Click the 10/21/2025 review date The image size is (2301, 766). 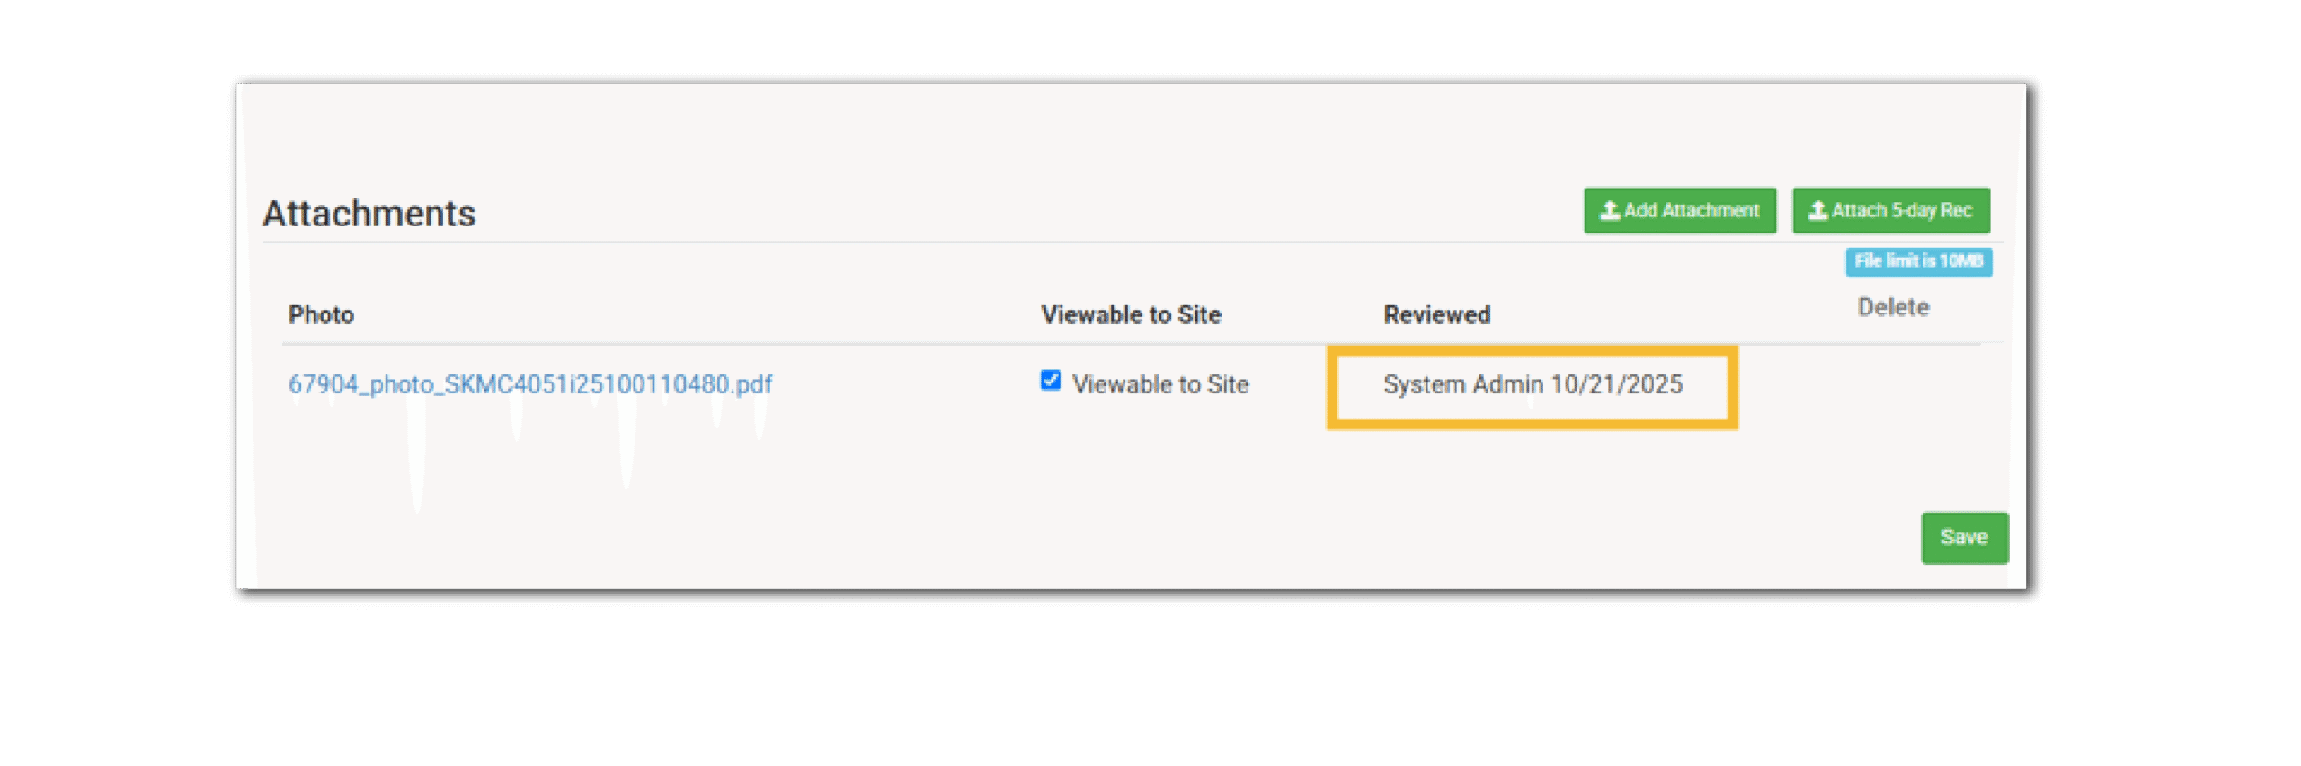pyautogui.click(x=1616, y=384)
